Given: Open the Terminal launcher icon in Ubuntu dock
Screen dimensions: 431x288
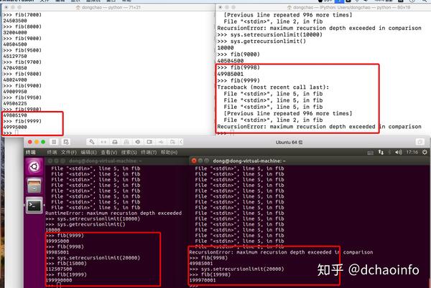Looking at the screenshot, I should pos(34,205).
